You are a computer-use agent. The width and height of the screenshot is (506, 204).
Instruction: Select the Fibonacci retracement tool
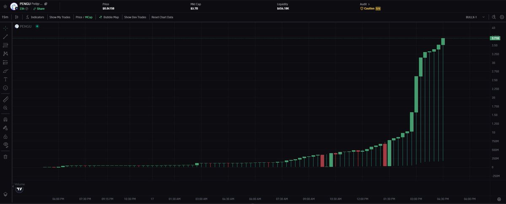pos(5,45)
